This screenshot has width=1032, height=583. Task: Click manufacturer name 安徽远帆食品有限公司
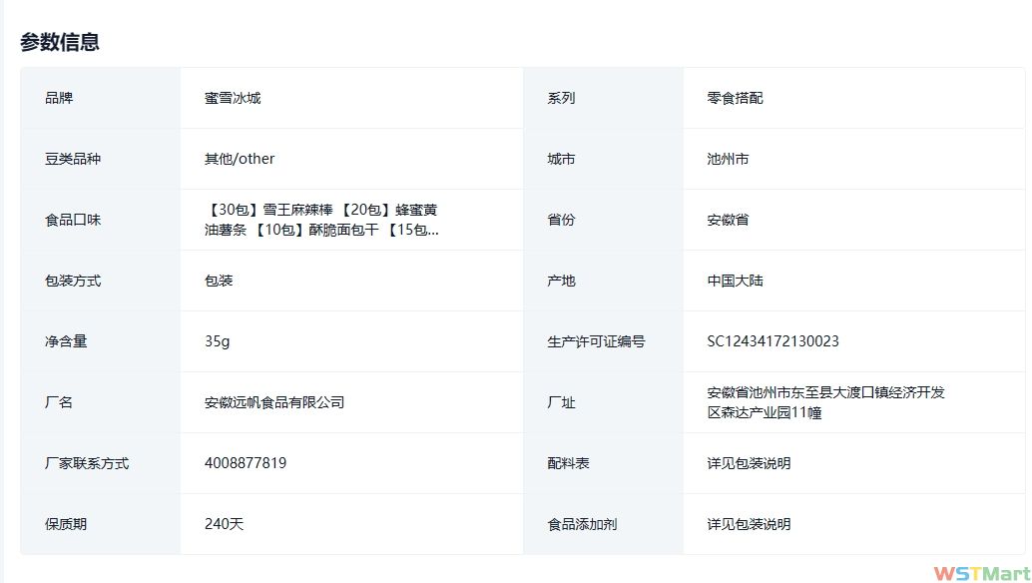point(274,402)
